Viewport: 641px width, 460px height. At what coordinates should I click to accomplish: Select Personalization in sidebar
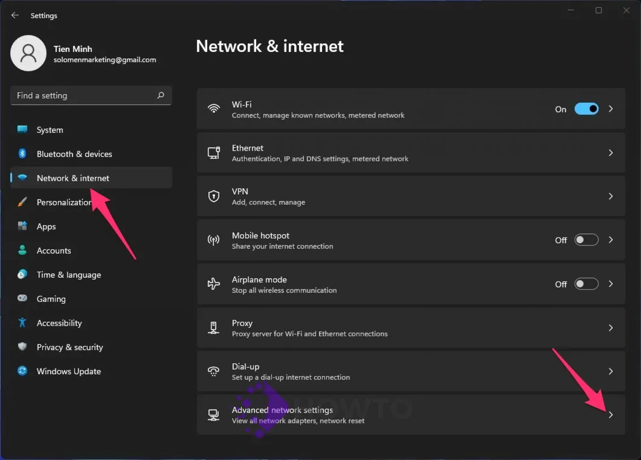click(x=64, y=202)
